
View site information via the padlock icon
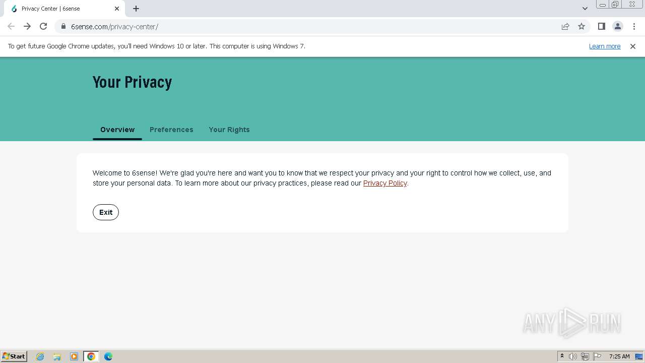point(63,26)
